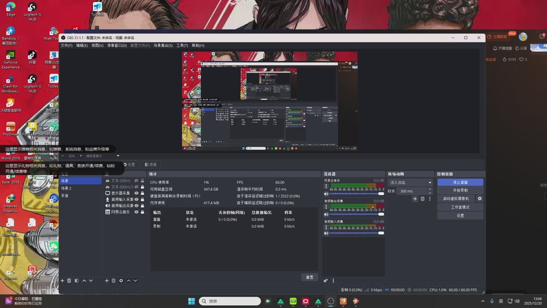The image size is (547, 308).
Task: Open preview scaling dropdown arrow below preview
Action: [118, 156]
